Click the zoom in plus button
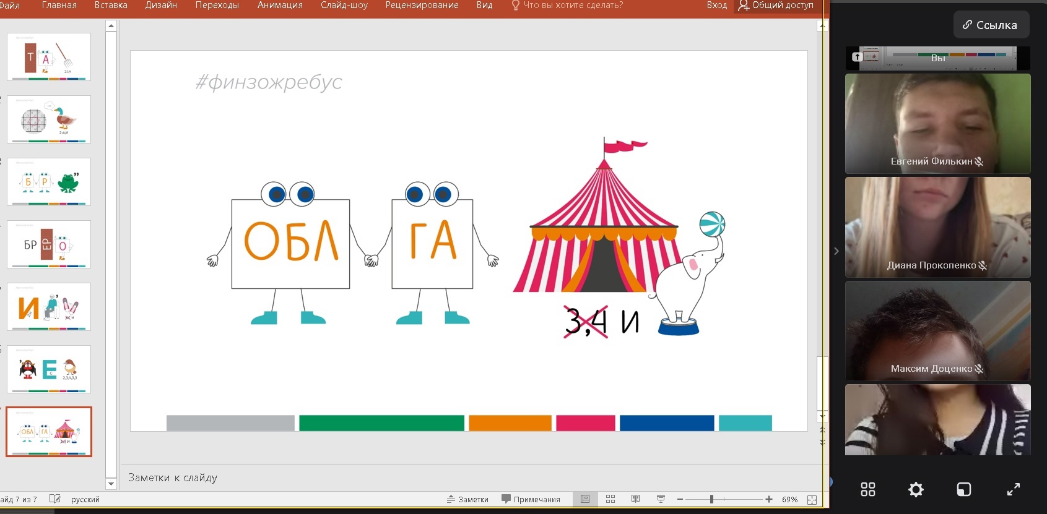 click(x=768, y=499)
